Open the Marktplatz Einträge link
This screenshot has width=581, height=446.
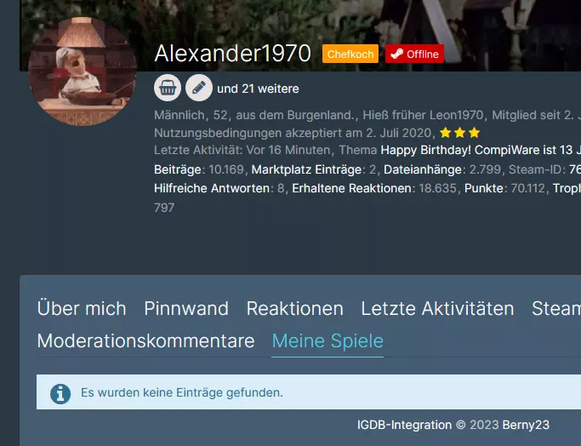tap(306, 169)
